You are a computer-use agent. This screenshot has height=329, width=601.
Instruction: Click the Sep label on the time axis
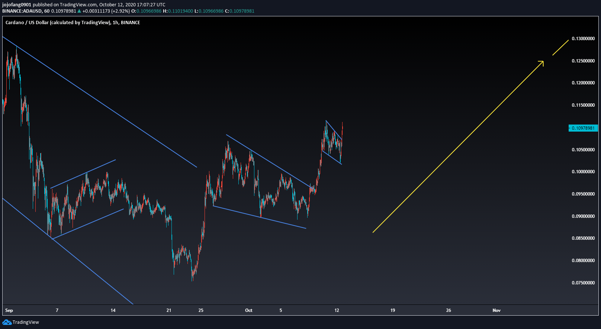pyautogui.click(x=9, y=310)
